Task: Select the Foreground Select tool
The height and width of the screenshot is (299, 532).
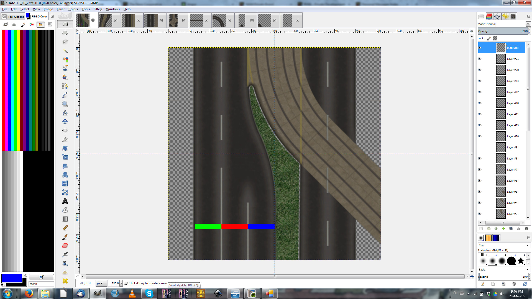Action: (x=65, y=77)
